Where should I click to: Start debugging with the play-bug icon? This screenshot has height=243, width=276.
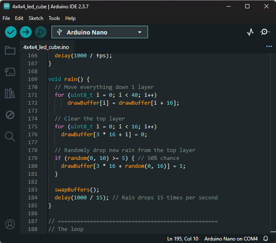pyautogui.click(x=40, y=32)
